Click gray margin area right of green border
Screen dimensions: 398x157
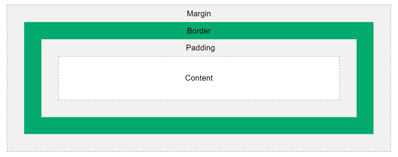[382, 78]
